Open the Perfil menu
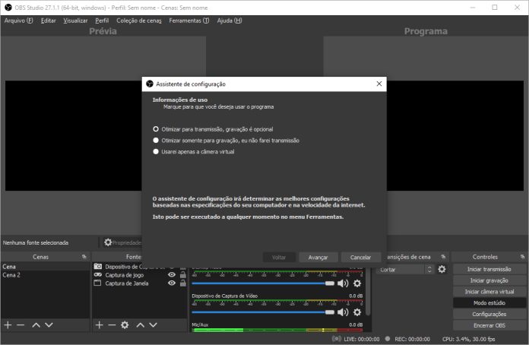Viewport: 529px width, 345px height. [x=102, y=21]
